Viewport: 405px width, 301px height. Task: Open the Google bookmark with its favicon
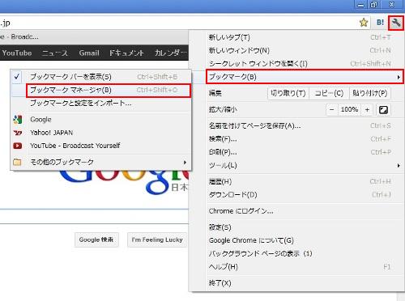101,119
